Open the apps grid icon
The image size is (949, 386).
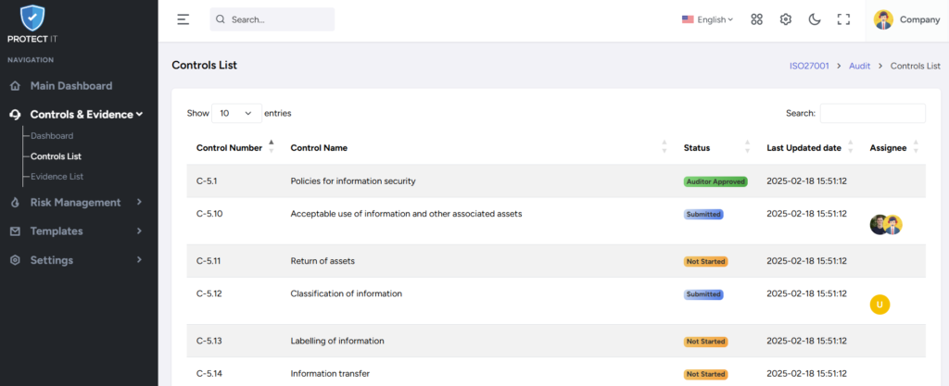click(x=756, y=19)
